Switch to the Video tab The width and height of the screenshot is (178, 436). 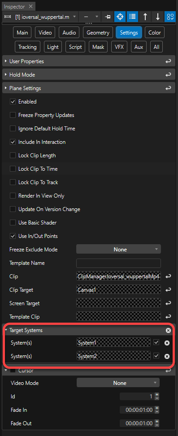(45, 33)
